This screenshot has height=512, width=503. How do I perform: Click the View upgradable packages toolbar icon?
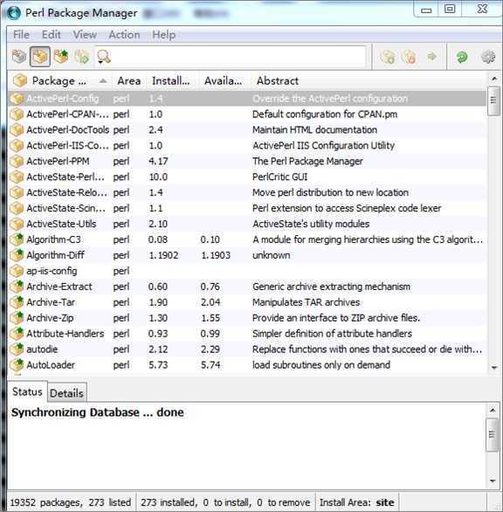[x=61, y=57]
